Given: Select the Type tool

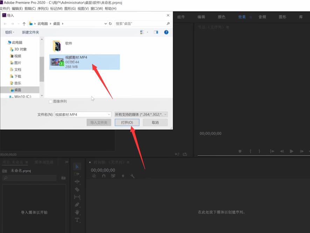Looking at the screenshot, I should (77, 220).
